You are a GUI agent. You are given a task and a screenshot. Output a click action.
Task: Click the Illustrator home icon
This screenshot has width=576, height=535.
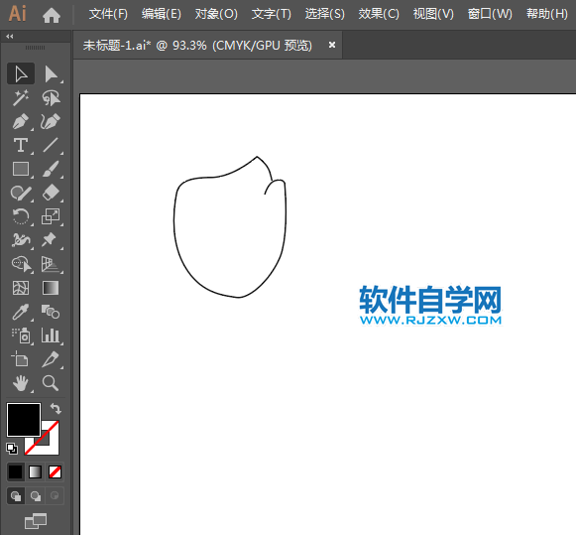pos(52,15)
